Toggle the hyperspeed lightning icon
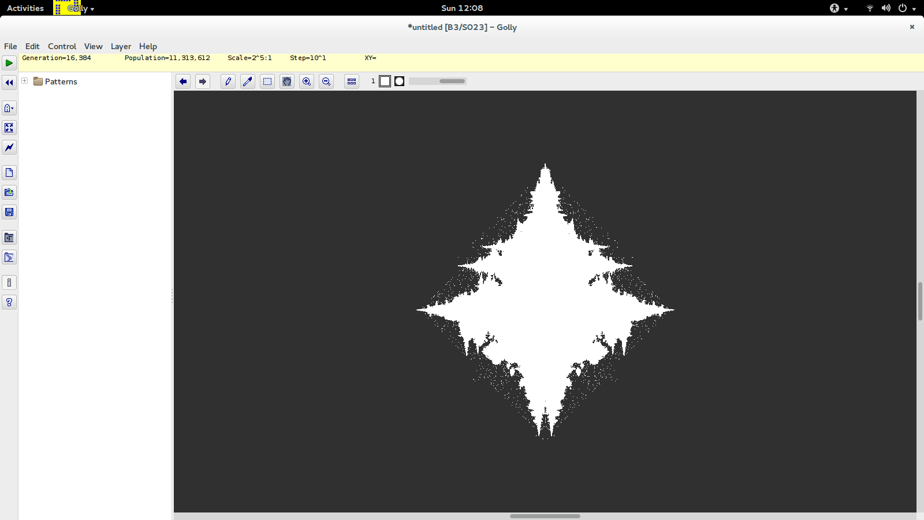Viewport: 924px width, 520px height. coord(9,147)
